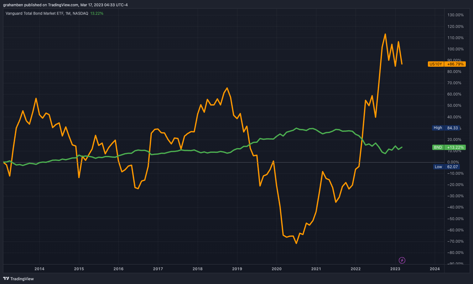473x284 pixels.
Task: Click the 2018 label on time axis
Action: click(x=197, y=269)
